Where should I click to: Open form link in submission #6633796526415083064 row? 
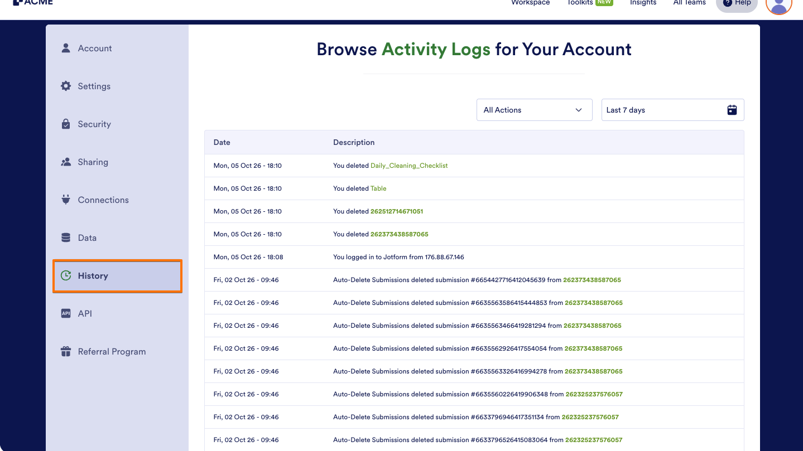click(594, 440)
